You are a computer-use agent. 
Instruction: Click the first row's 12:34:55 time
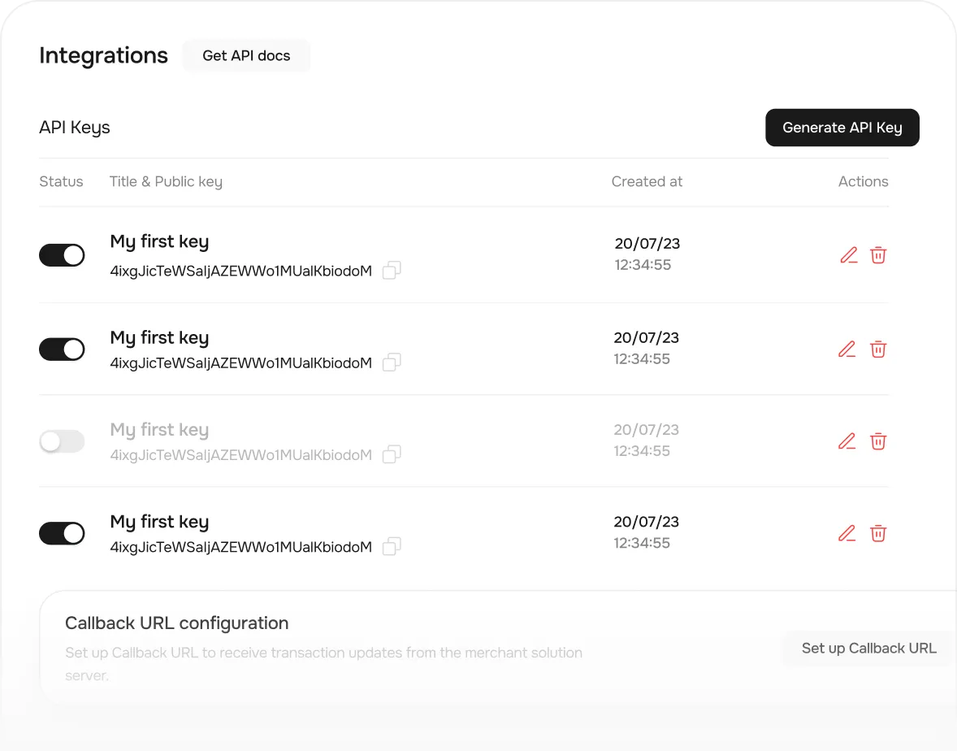(x=643, y=265)
